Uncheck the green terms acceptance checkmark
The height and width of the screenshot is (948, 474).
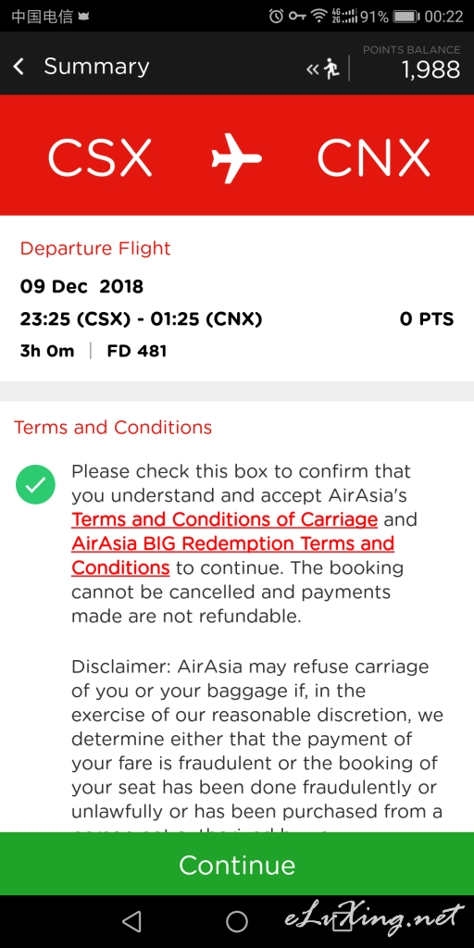[36, 484]
